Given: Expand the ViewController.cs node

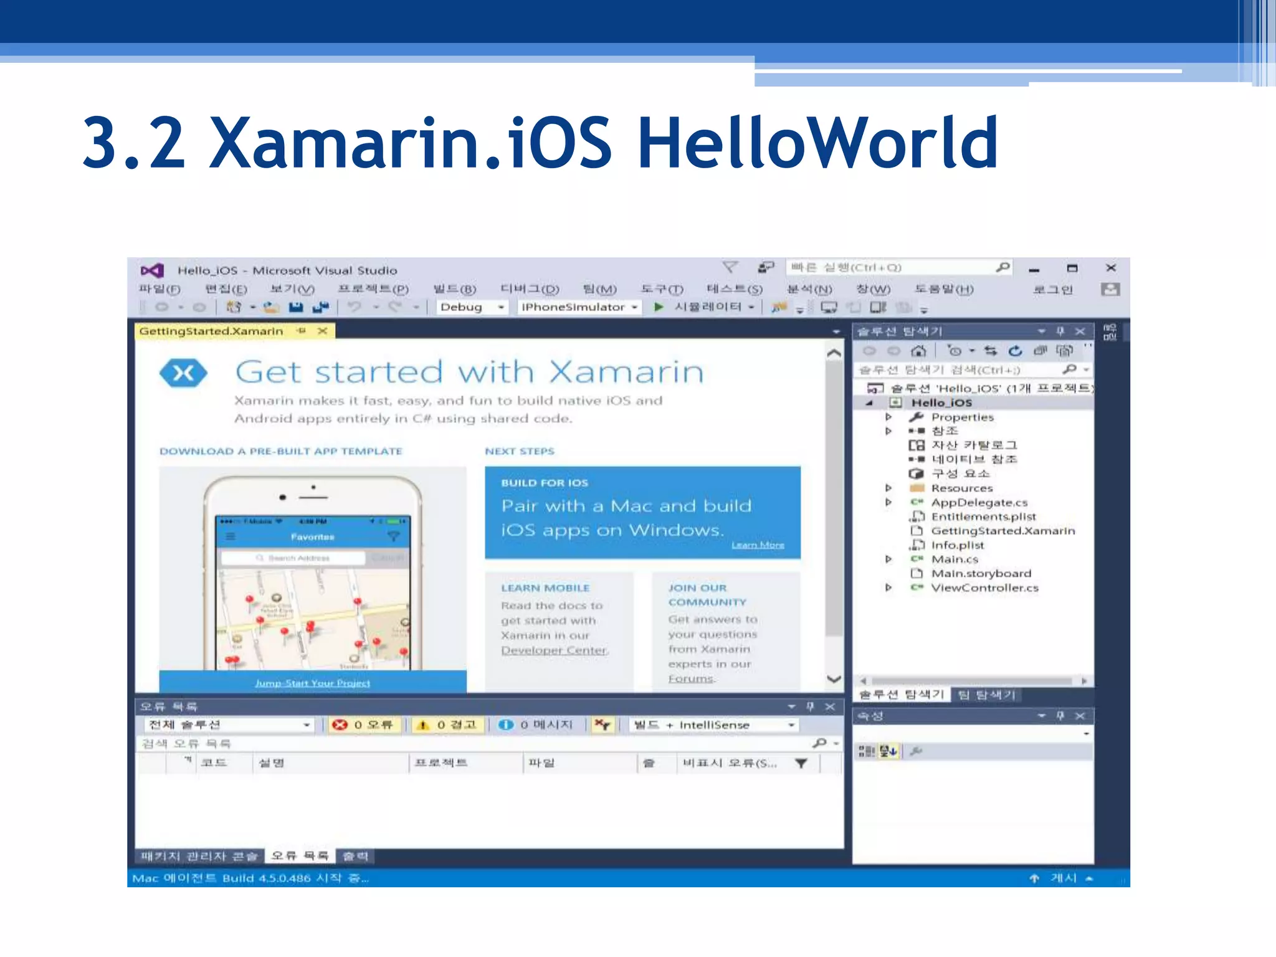Looking at the screenshot, I should (x=888, y=588).
